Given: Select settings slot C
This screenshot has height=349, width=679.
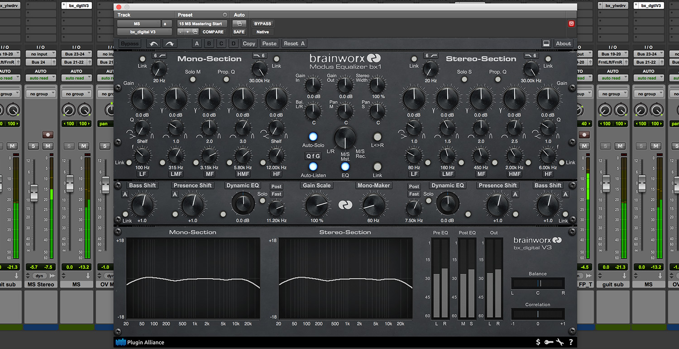Looking at the screenshot, I should point(221,43).
